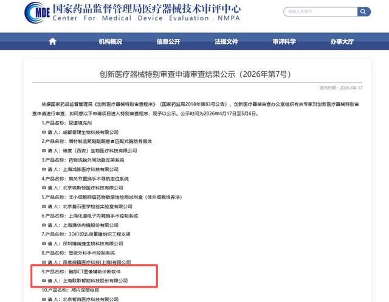Open the 法规文件 menu
This screenshot has width=389, height=302.
point(226,41)
